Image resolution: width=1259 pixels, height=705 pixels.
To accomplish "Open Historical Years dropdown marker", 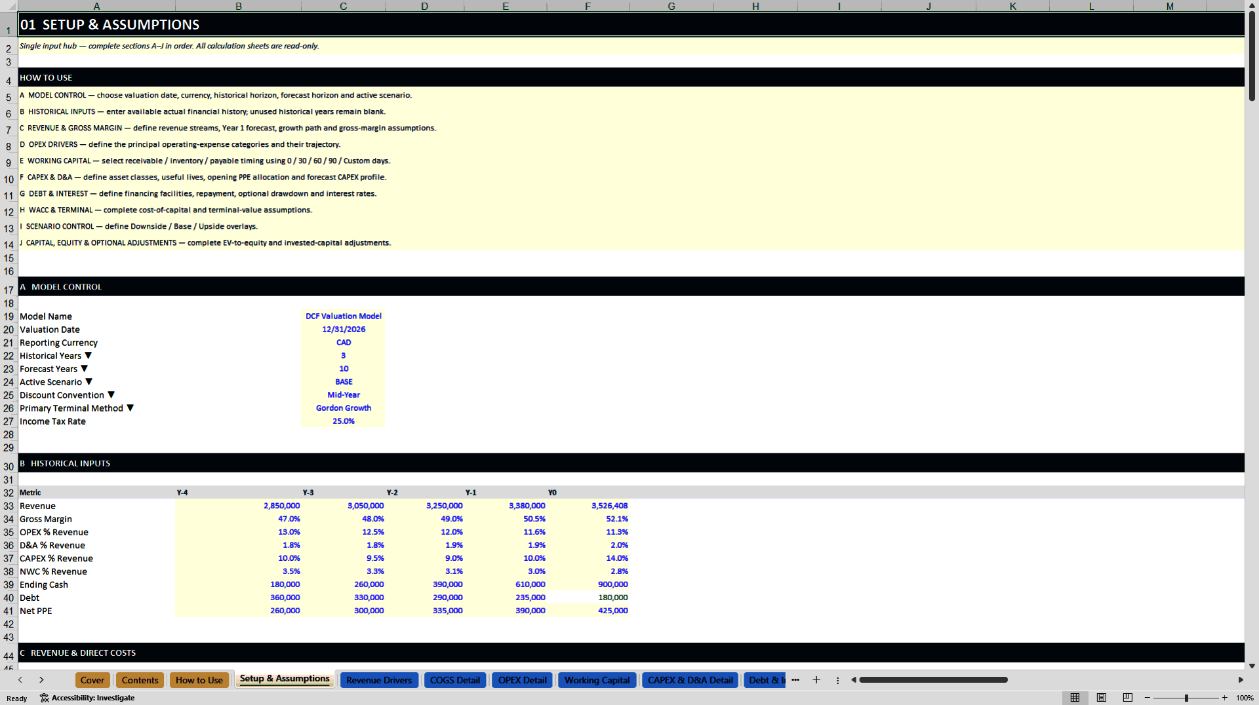I will (x=89, y=355).
